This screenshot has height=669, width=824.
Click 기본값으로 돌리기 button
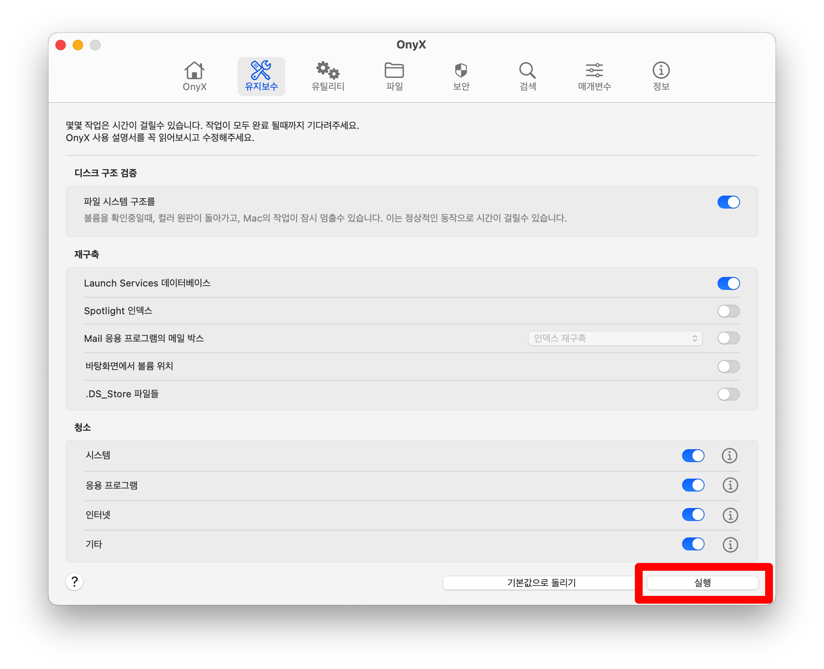coord(541,583)
